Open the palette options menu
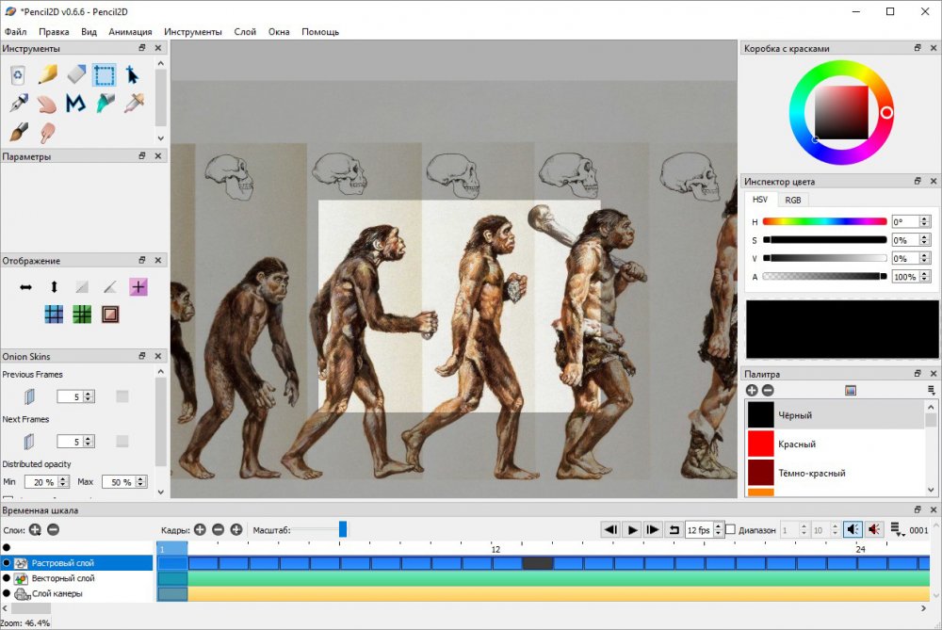The height and width of the screenshot is (630, 942). tap(931, 390)
